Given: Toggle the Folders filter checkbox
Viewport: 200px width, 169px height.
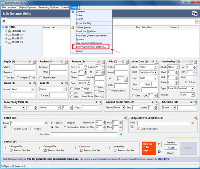Looking at the screenshot, I should tap(52, 123).
